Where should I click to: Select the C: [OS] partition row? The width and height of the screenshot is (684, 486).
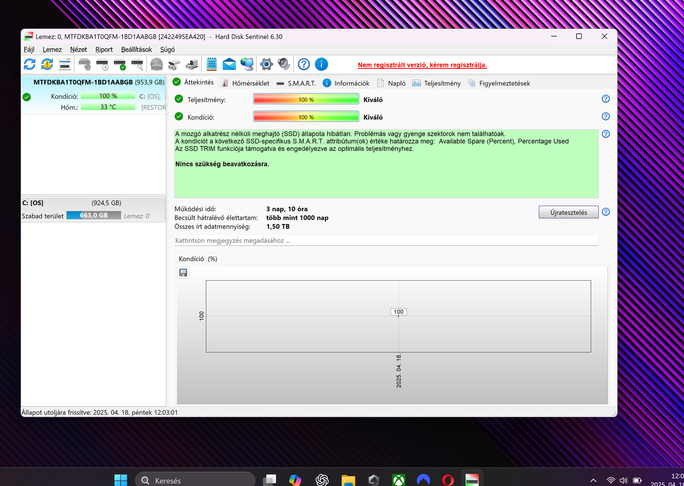tap(94, 209)
